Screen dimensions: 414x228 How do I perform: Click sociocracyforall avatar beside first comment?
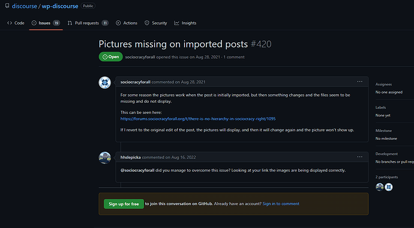pyautogui.click(x=105, y=83)
